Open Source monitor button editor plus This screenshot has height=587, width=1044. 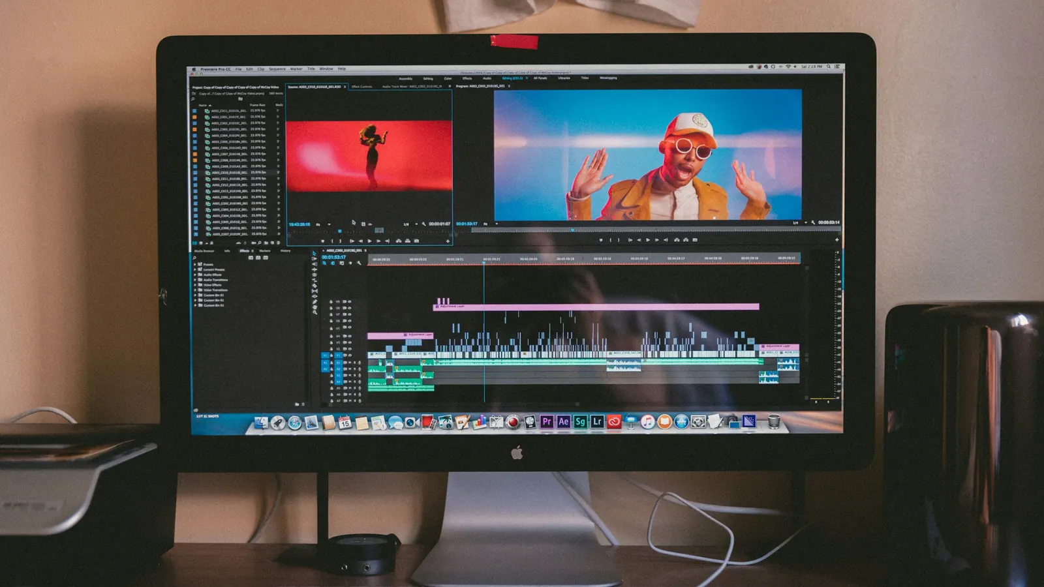coord(448,241)
